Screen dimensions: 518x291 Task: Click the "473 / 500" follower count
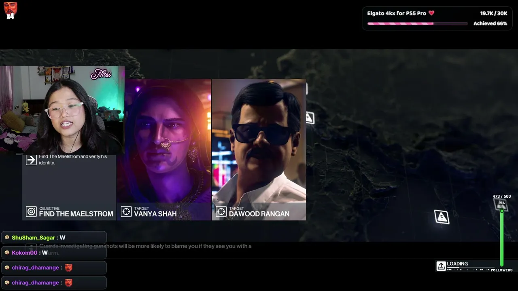coord(502,196)
